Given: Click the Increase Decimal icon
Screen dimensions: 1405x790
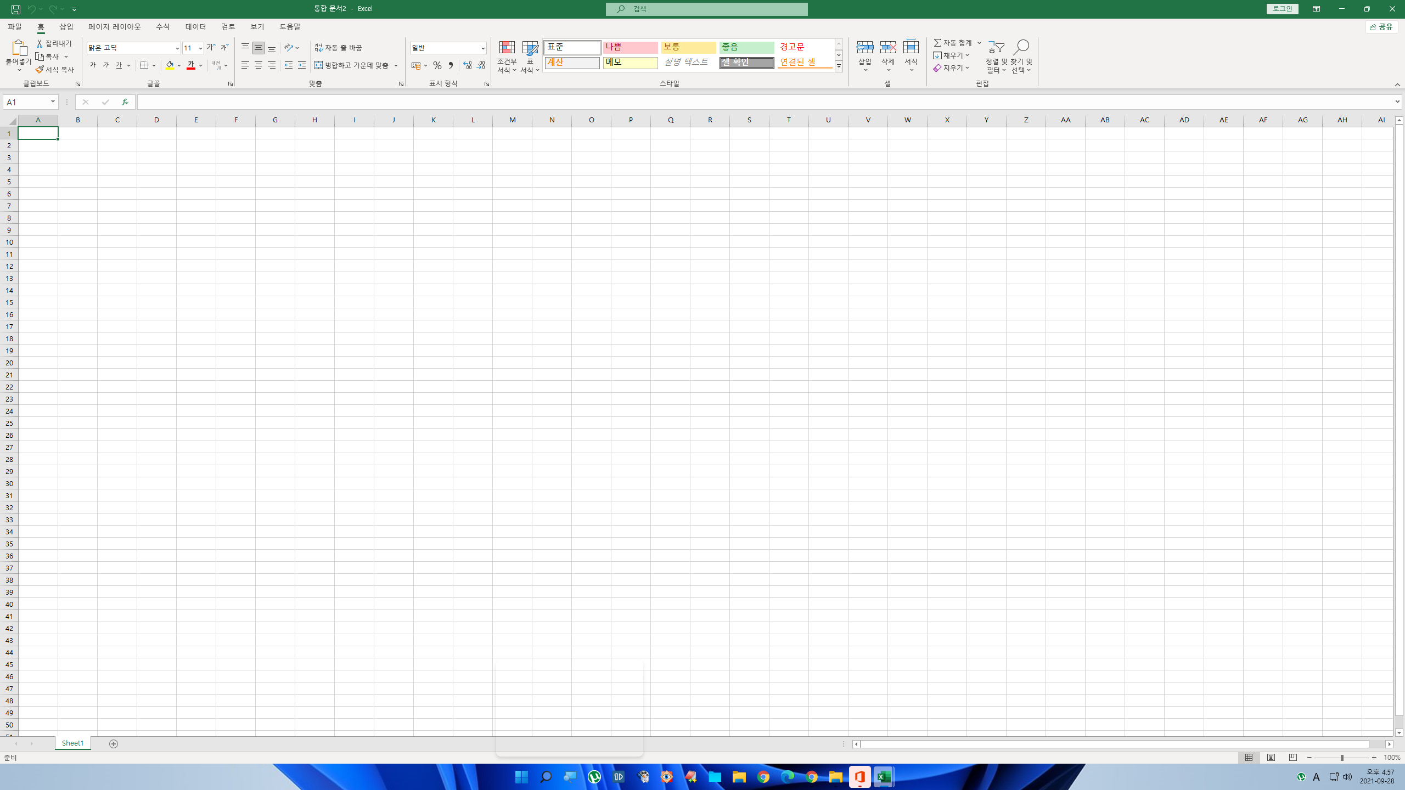Looking at the screenshot, I should (467, 65).
